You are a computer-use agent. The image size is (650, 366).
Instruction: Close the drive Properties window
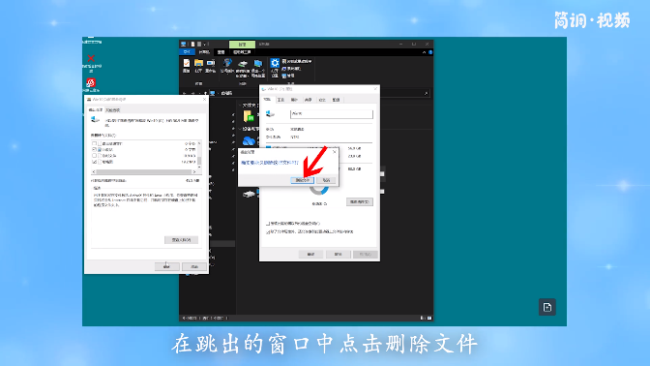click(375, 89)
